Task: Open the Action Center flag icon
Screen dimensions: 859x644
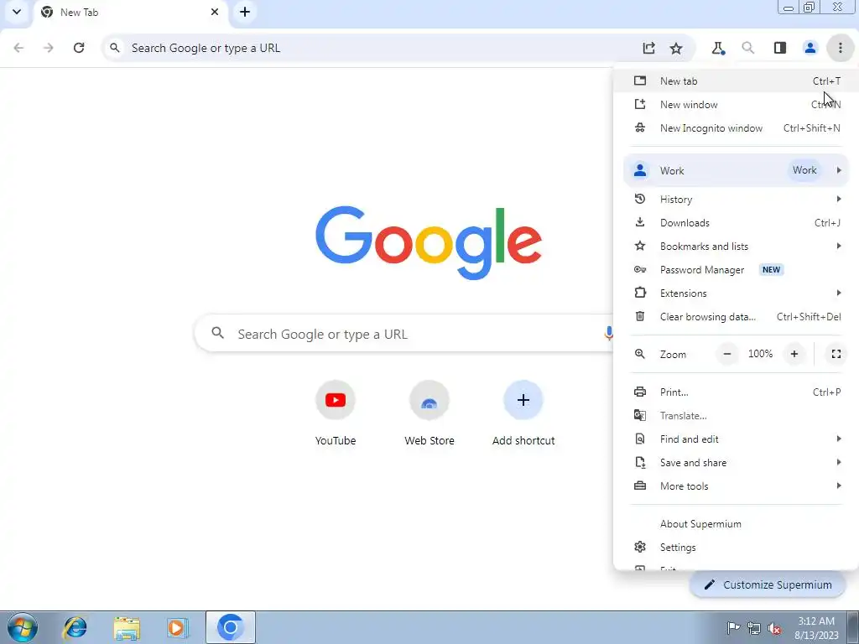Action: 733,628
